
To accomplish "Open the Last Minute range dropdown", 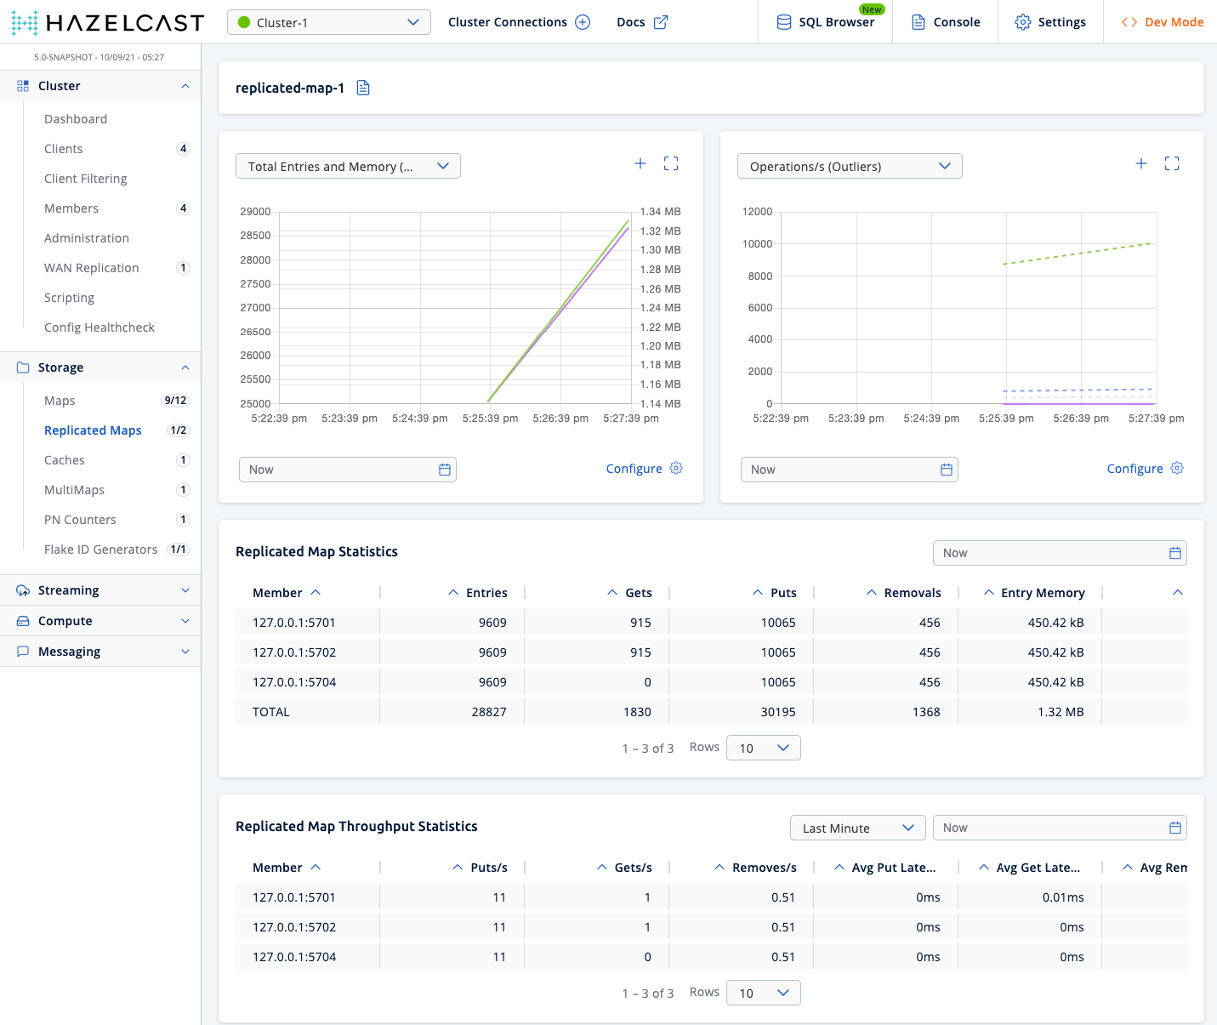I will [x=857, y=828].
